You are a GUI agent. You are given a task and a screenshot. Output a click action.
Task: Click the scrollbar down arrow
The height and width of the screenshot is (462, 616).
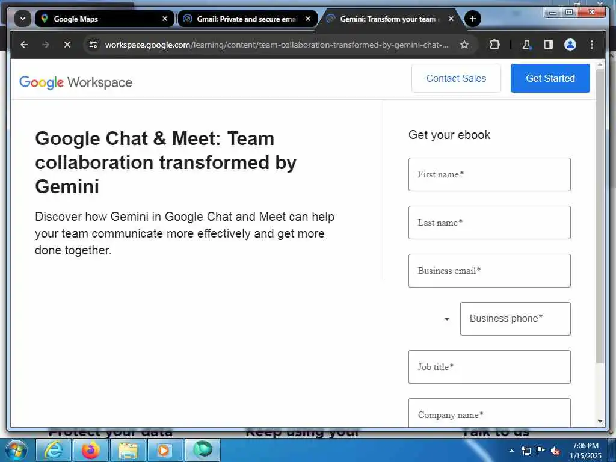pos(600,422)
